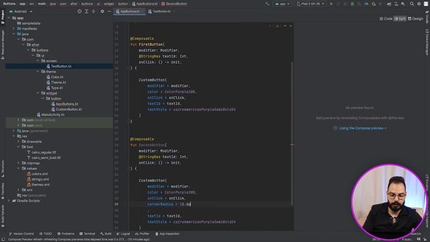Open the Pixel 3 API device dropdown
The width and height of the screenshot is (430, 242).
pyautogui.click(x=310, y=4)
